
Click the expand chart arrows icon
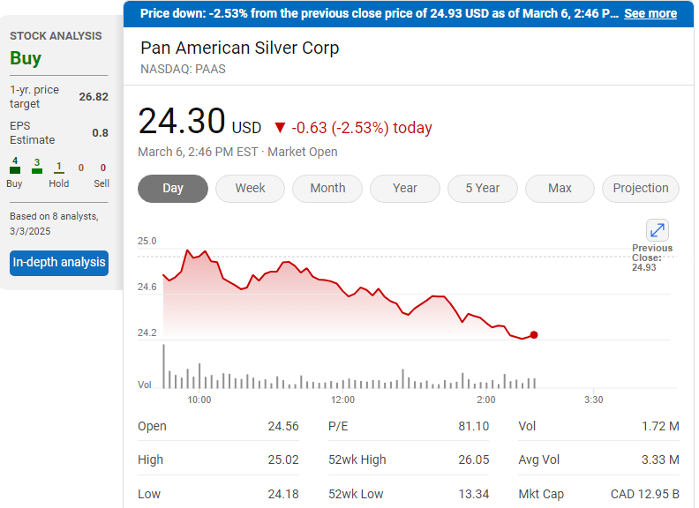[658, 230]
